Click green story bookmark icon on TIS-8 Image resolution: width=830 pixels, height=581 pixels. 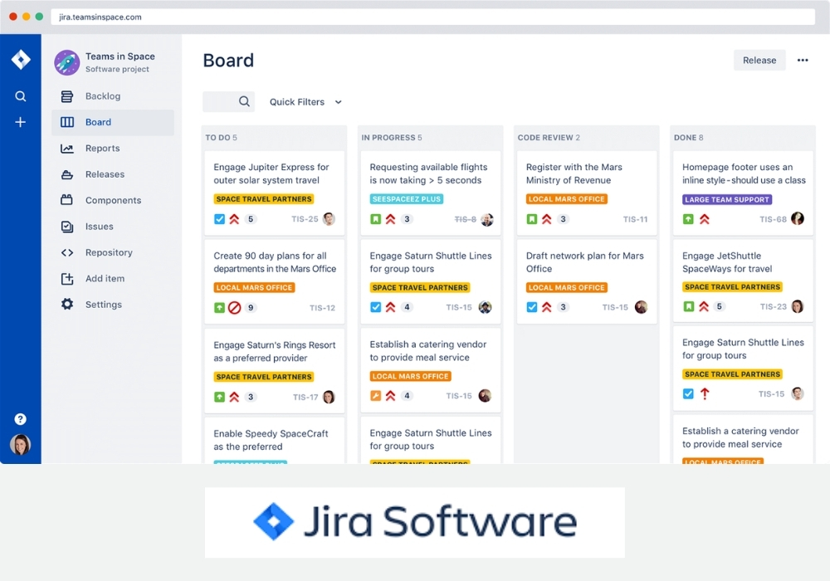tap(375, 219)
